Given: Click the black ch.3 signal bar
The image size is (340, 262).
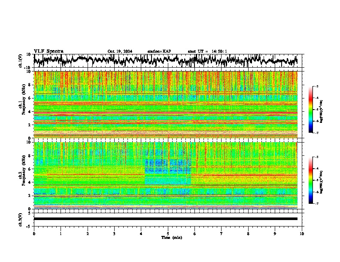Looking at the screenshot, I should pos(165,219).
